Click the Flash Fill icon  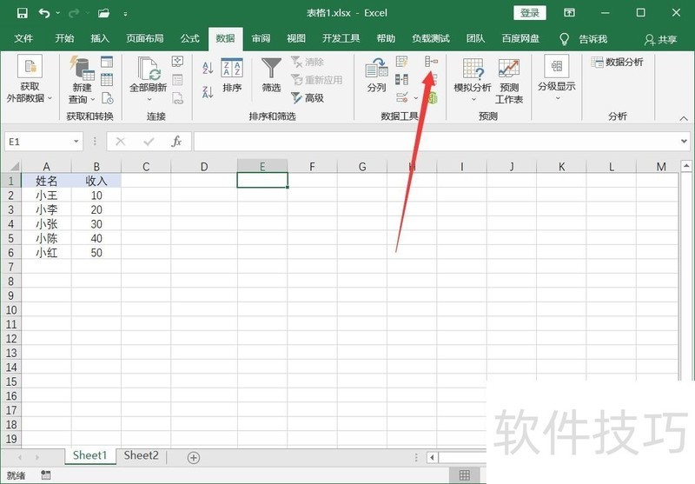pos(401,61)
